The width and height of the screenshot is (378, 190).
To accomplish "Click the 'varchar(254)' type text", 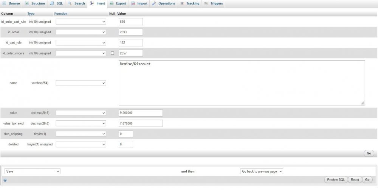I will tap(40, 83).
